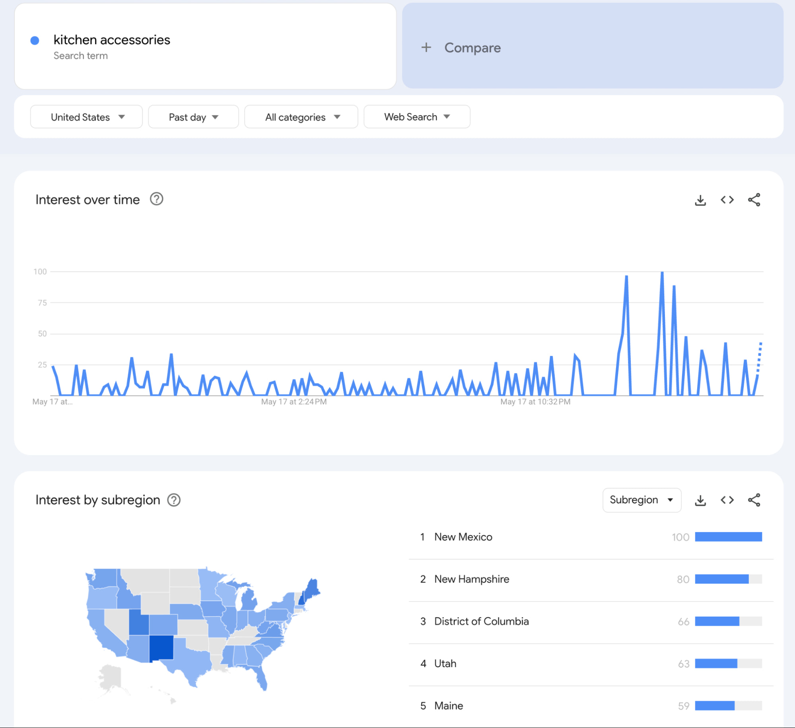
Task: Open the Subregion selector dropdown
Action: [641, 500]
